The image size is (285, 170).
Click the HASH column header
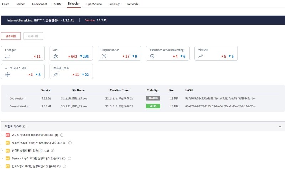pos(189,90)
